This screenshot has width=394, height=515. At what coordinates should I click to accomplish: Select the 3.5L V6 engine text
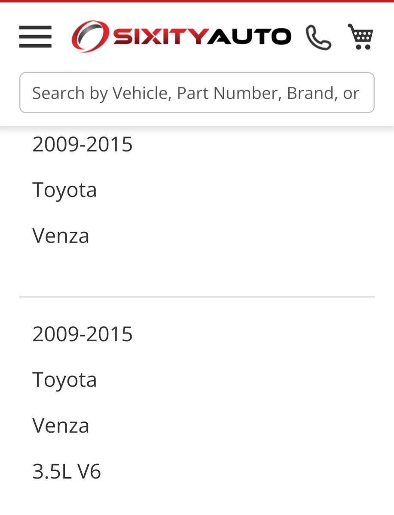click(67, 471)
